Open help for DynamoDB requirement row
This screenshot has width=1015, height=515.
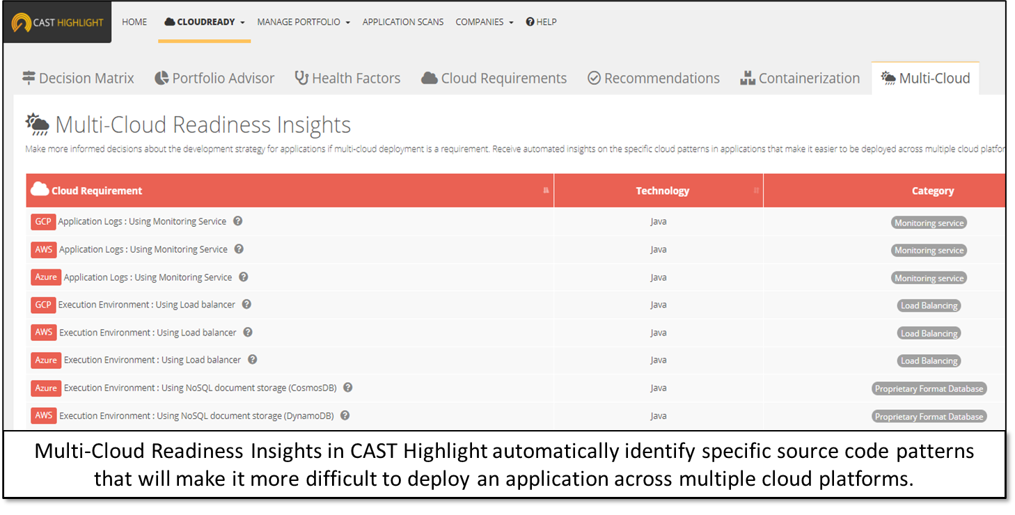tap(345, 415)
